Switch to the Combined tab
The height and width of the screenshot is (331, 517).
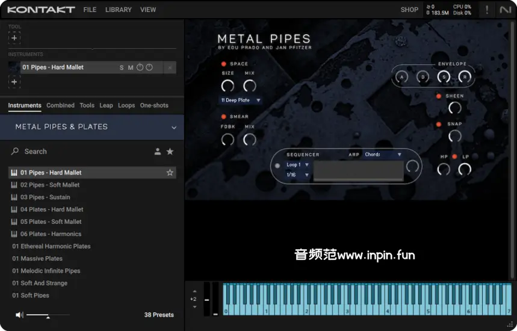point(60,105)
